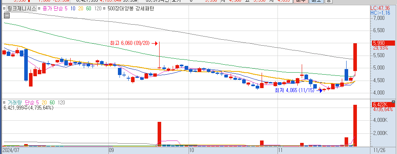Select volume 20-day moving average label

tap(44, 102)
